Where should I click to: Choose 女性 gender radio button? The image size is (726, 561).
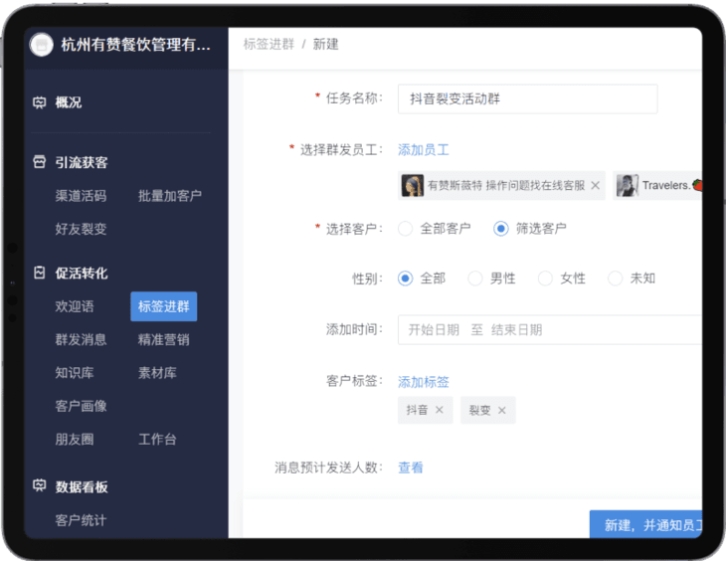[545, 279]
